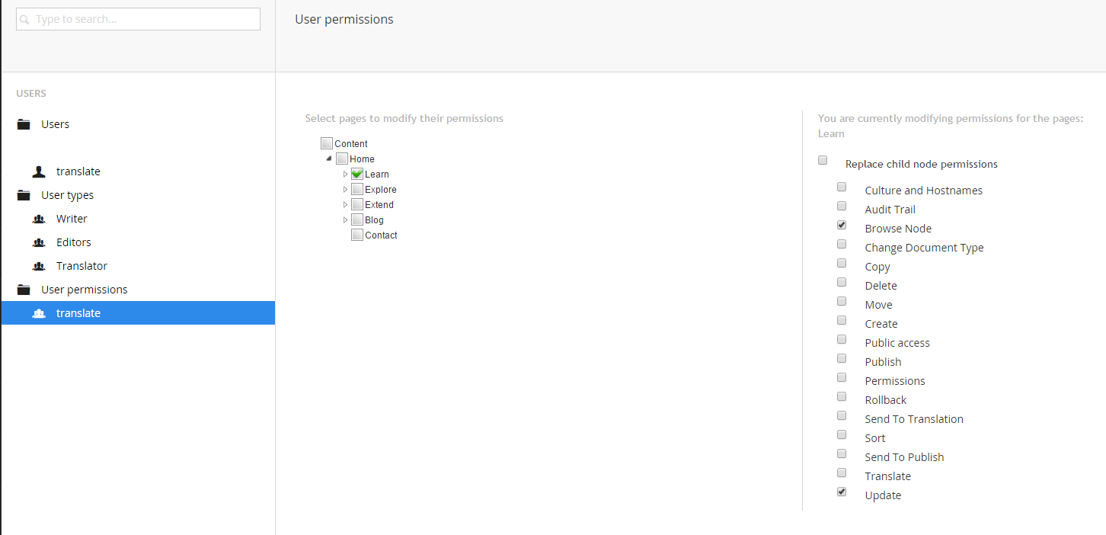1106x535 pixels.
Task: Tick the Publish permission checkbox
Action: point(842,358)
